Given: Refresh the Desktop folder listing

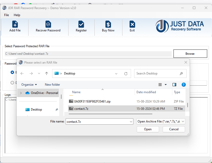Looking at the screenshot, I should coord(126,73).
